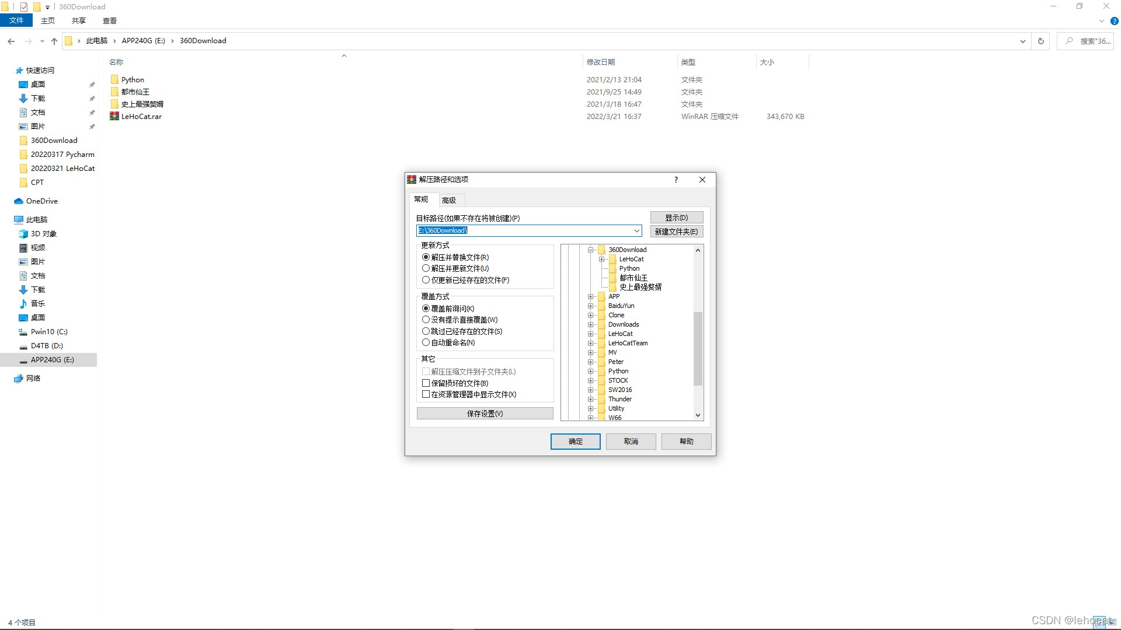
Task: Select 解压并更新文件 radio option
Action: (426, 268)
